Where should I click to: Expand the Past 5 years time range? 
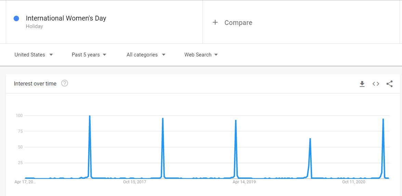coord(89,55)
